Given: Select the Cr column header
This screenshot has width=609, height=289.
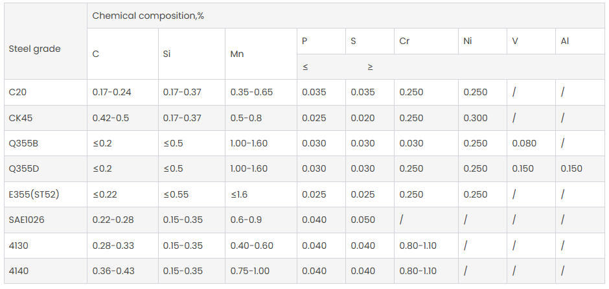Looking at the screenshot, I should click(405, 41).
